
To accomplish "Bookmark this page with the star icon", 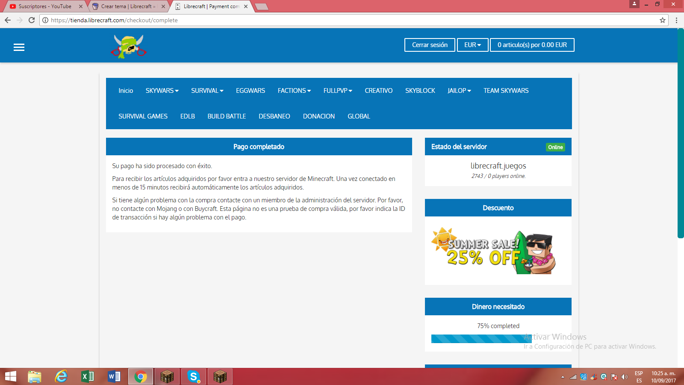I will (663, 20).
